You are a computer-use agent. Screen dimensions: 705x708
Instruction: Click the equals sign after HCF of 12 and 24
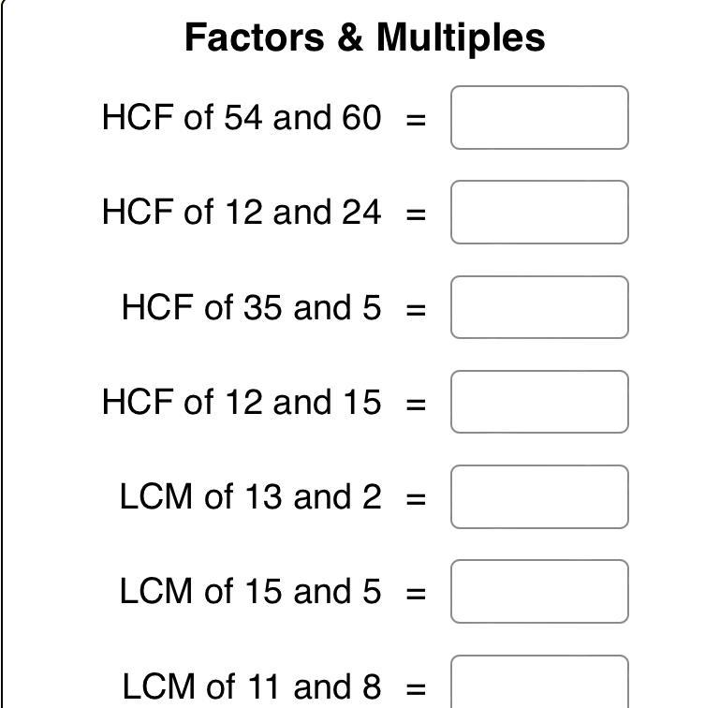point(416,215)
